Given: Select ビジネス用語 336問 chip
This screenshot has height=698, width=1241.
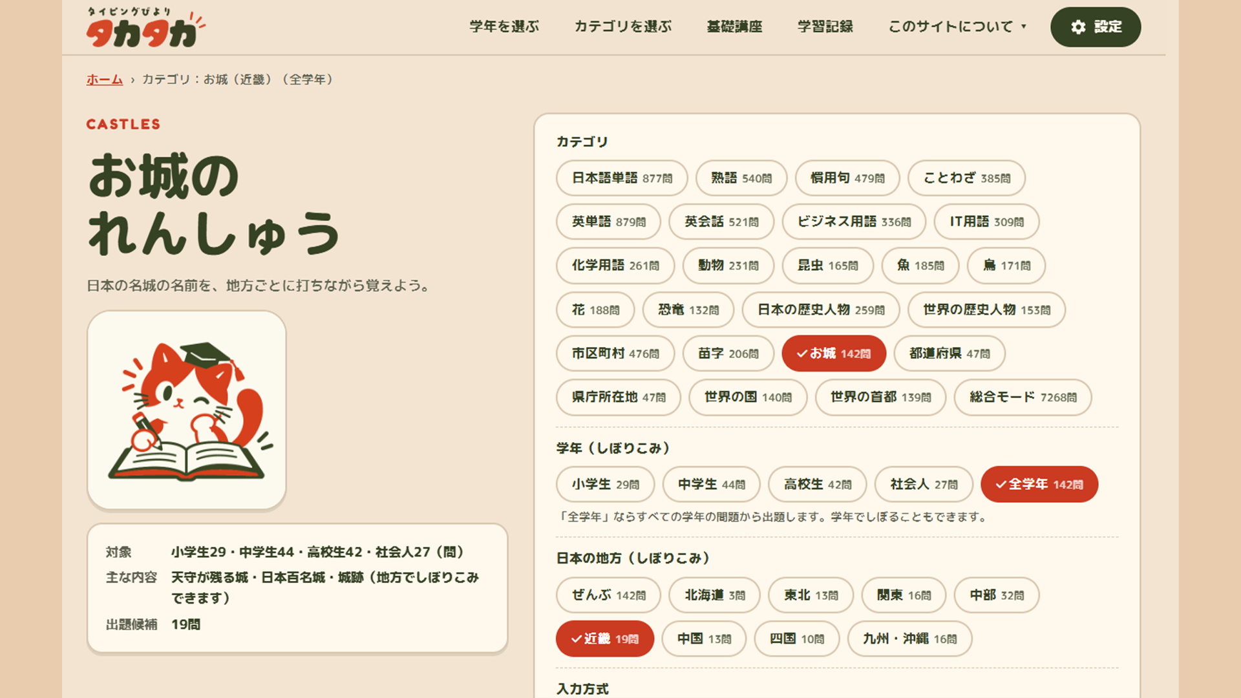Looking at the screenshot, I should point(854,222).
